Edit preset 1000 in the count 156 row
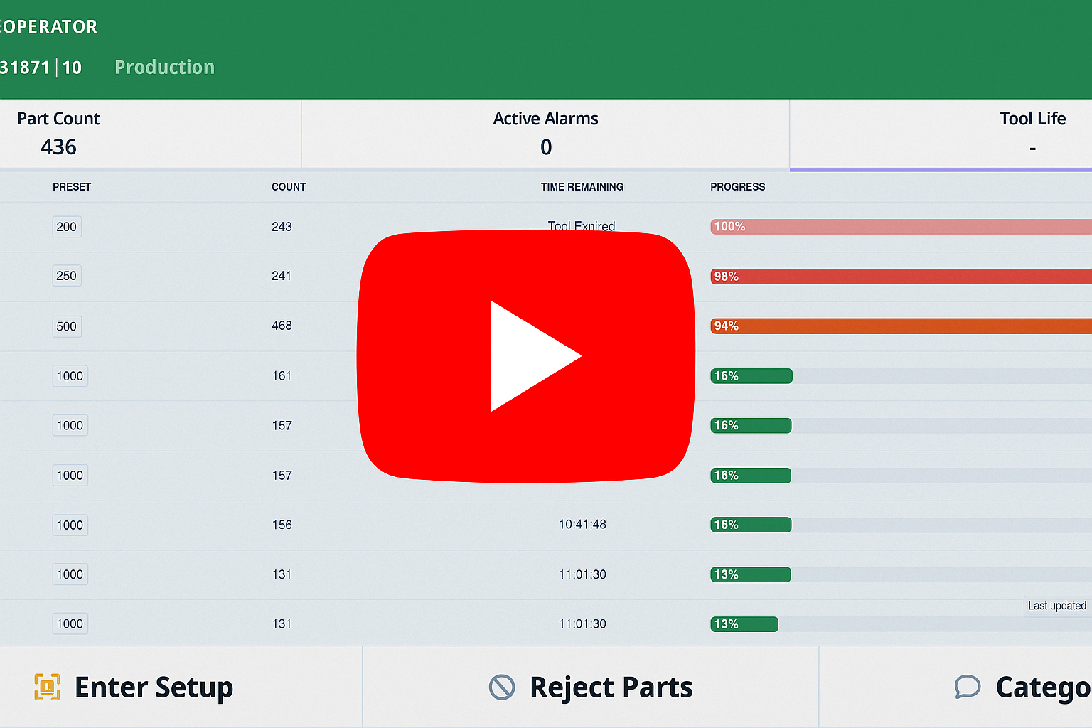This screenshot has height=728, width=1092. pyautogui.click(x=70, y=525)
